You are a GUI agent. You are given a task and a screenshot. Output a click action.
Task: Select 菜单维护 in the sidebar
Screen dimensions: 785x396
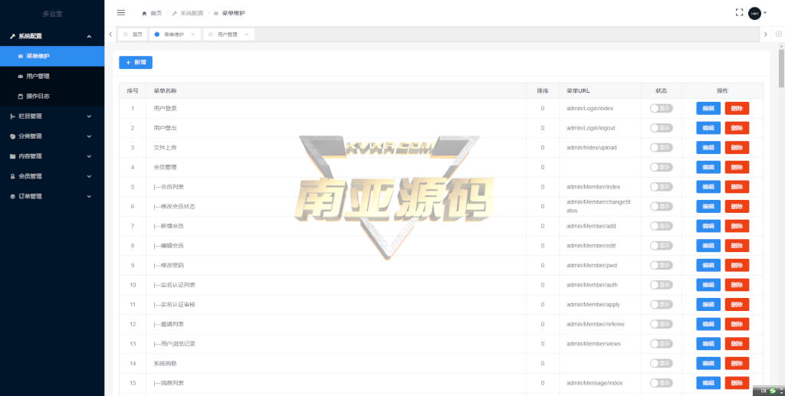52,56
